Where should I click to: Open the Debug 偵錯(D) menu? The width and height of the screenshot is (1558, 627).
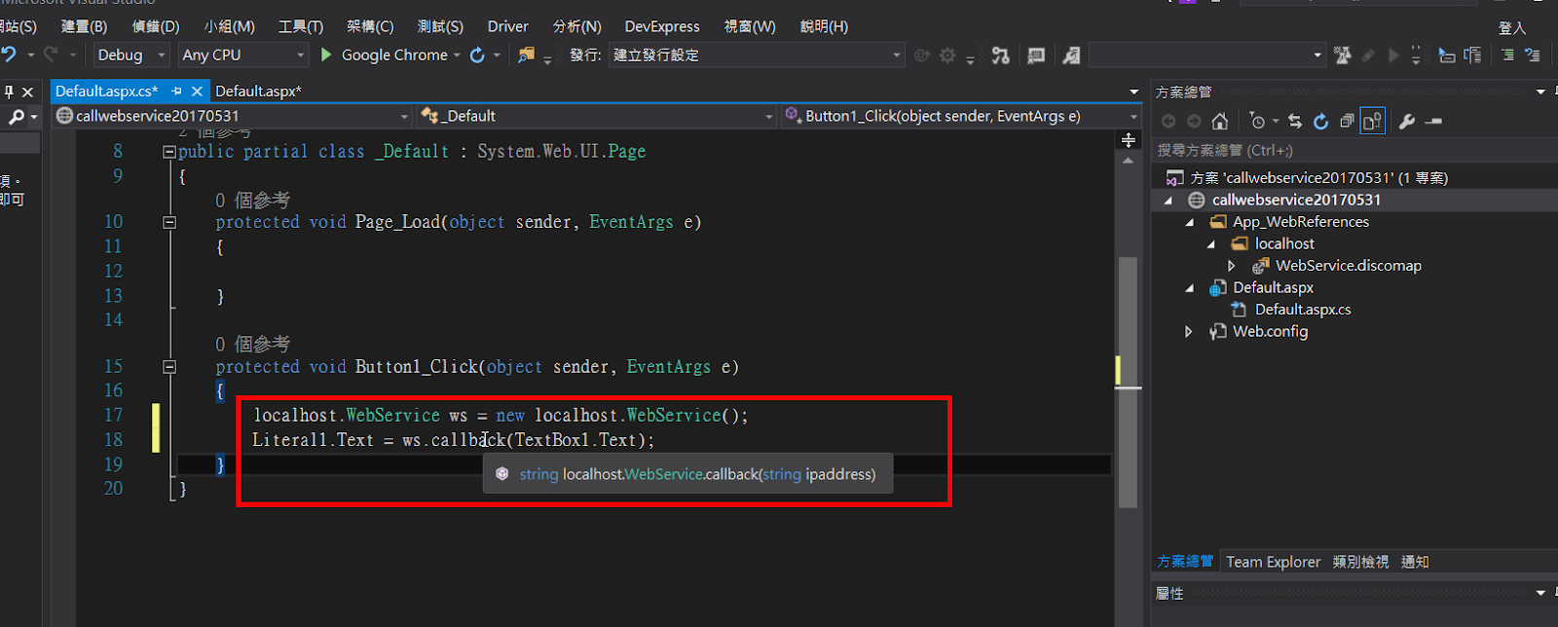pyautogui.click(x=156, y=26)
